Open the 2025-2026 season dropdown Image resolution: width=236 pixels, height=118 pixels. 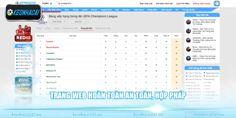[x=58, y=22]
